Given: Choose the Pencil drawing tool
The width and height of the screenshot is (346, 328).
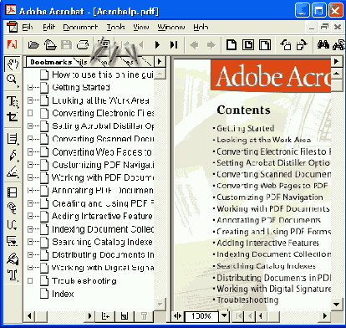Looking at the screenshot, I should click(x=13, y=155).
